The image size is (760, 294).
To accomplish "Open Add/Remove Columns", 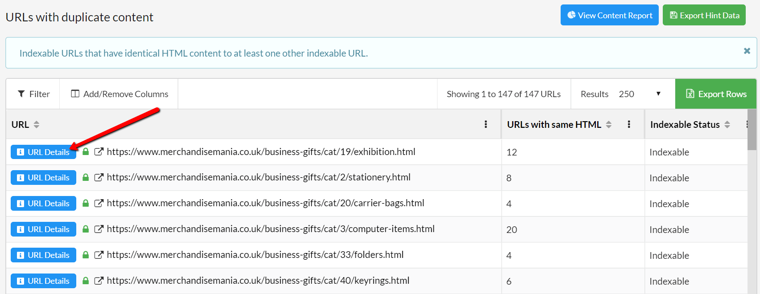I will [x=119, y=94].
